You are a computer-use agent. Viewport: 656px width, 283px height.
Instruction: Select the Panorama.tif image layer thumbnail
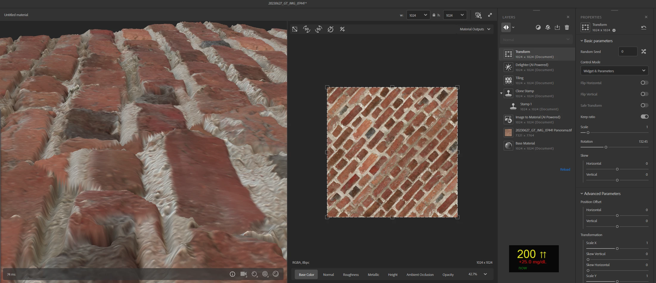(x=508, y=133)
